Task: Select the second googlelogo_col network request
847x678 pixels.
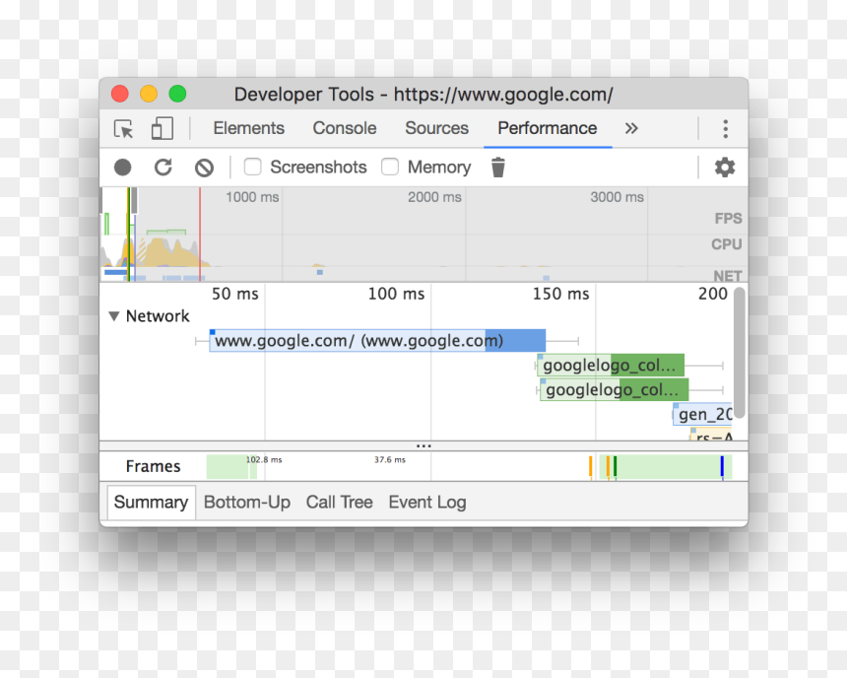Action: (x=615, y=389)
